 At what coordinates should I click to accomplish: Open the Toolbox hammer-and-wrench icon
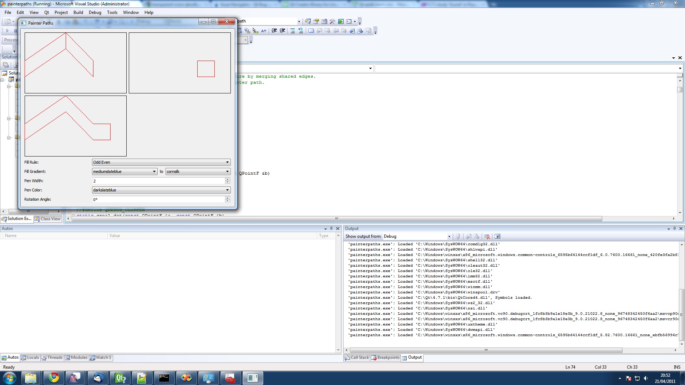point(333,21)
